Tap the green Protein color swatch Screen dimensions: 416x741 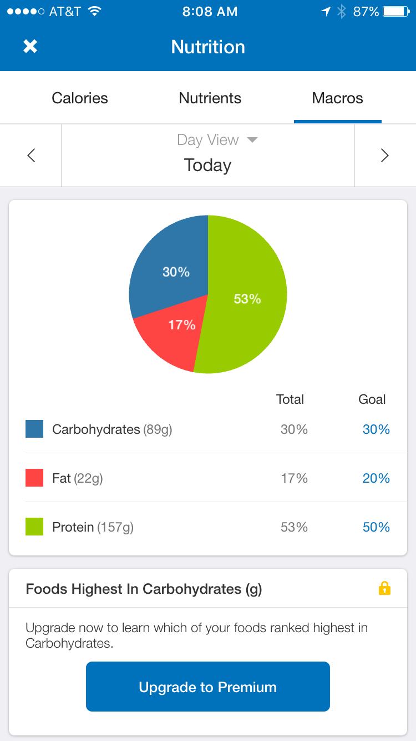tap(34, 527)
